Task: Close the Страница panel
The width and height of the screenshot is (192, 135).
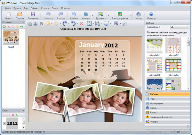Action: point(23,22)
